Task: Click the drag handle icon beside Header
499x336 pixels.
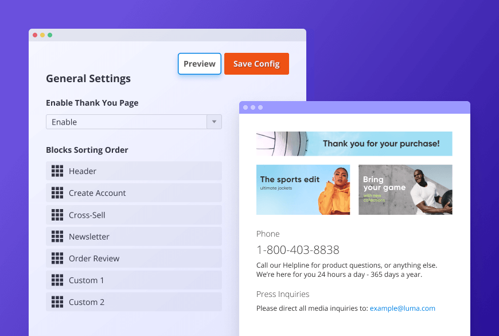Action: click(x=57, y=171)
